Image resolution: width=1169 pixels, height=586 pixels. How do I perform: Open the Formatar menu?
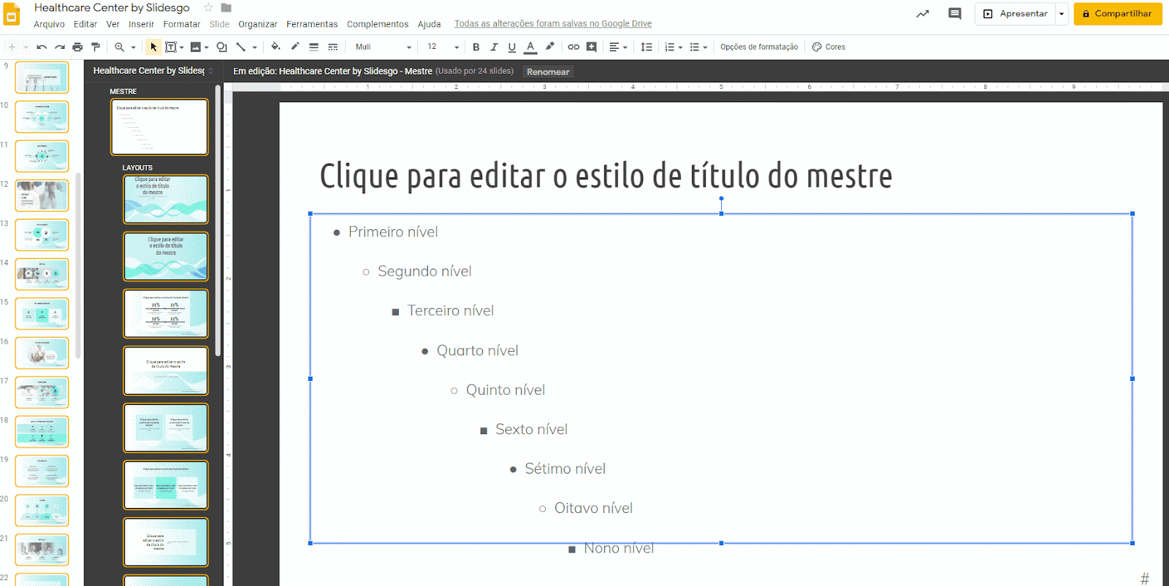182,24
